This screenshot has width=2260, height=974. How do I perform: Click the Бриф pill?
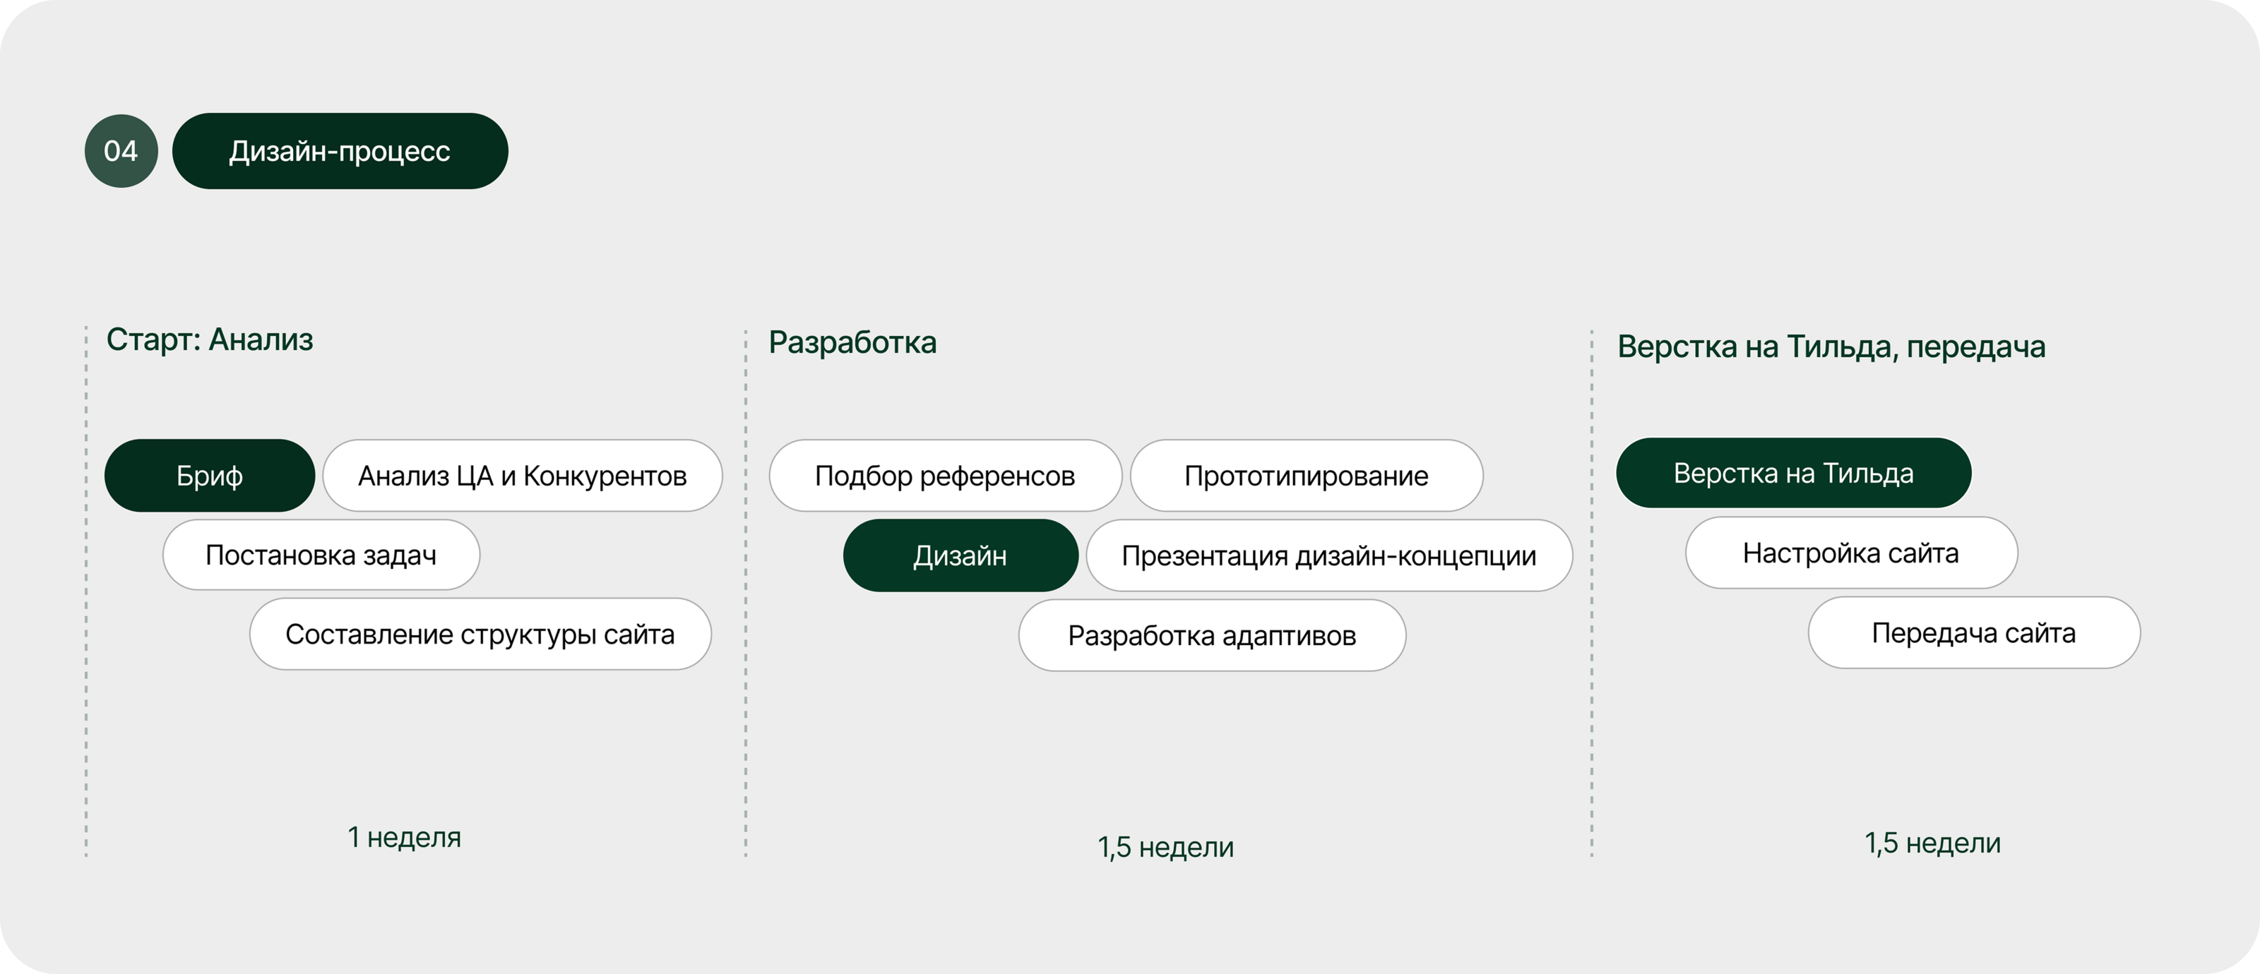click(209, 476)
